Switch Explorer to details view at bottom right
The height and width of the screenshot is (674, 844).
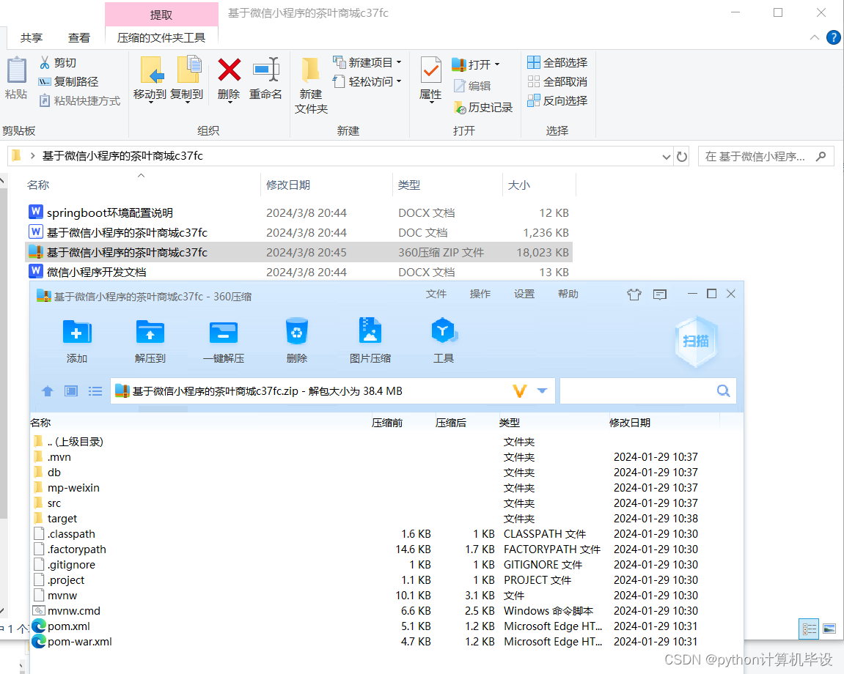tap(809, 629)
